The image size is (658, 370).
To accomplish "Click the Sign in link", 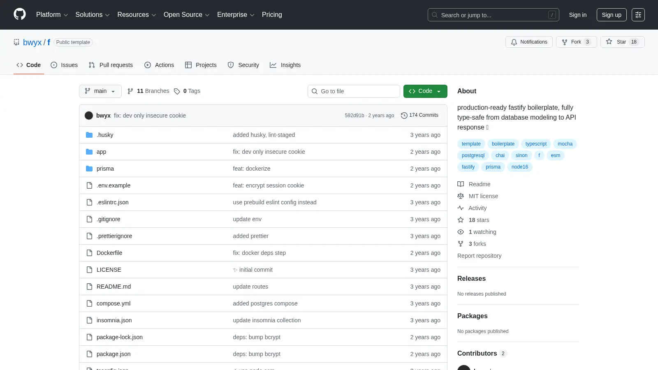I will tap(578, 15).
